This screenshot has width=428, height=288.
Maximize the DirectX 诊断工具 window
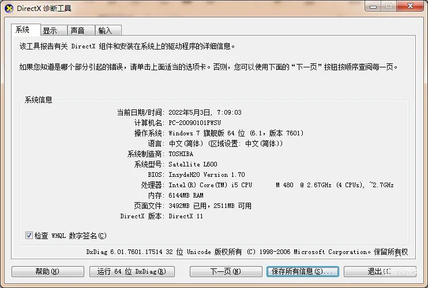[389, 6]
